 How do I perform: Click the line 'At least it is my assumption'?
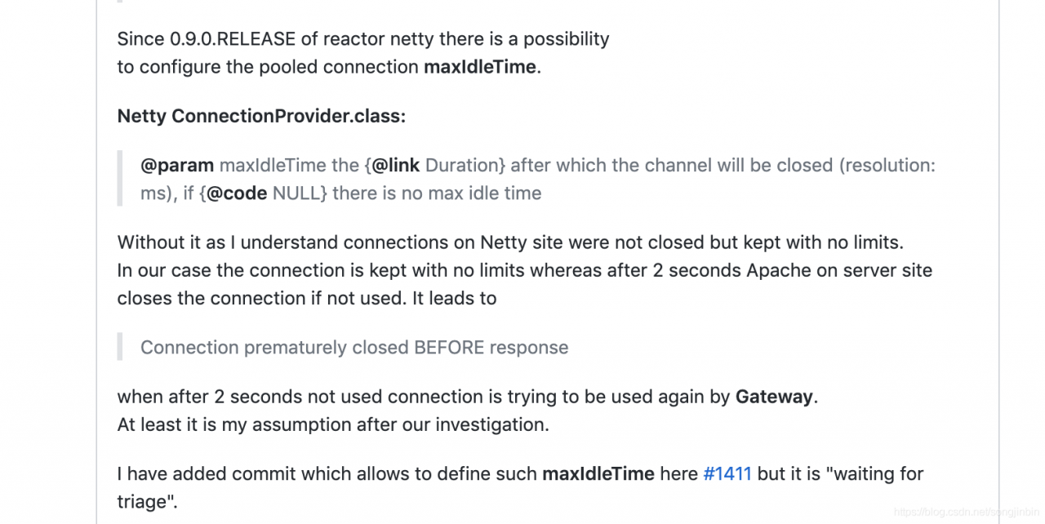point(333,425)
